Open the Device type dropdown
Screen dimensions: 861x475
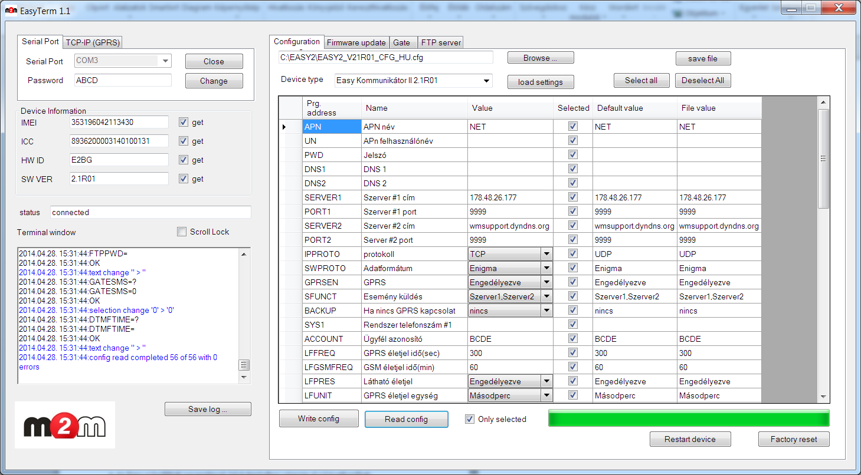click(486, 81)
